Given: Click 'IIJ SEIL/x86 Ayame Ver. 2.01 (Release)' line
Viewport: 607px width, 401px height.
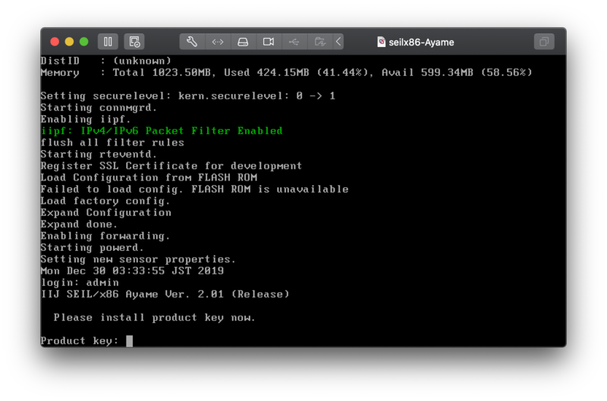Looking at the screenshot, I should click(165, 294).
